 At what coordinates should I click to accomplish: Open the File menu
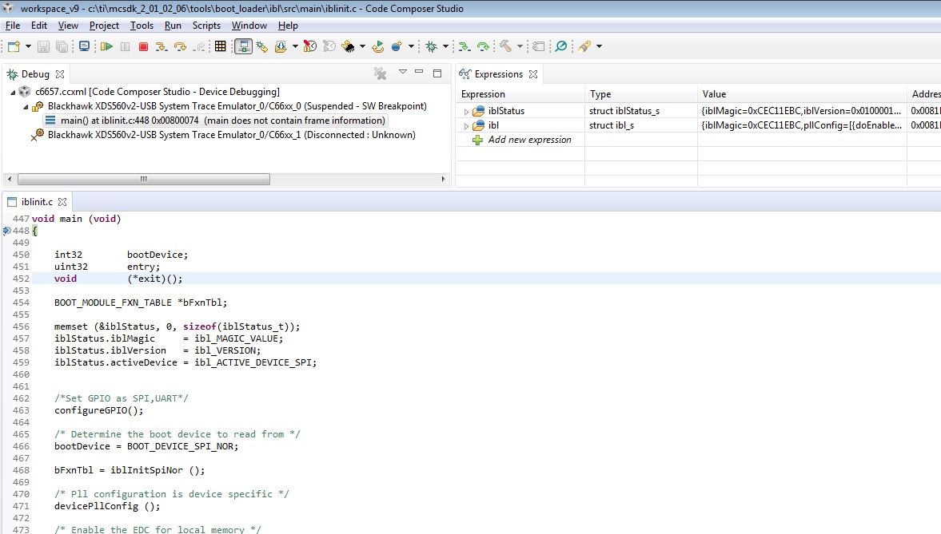click(13, 26)
